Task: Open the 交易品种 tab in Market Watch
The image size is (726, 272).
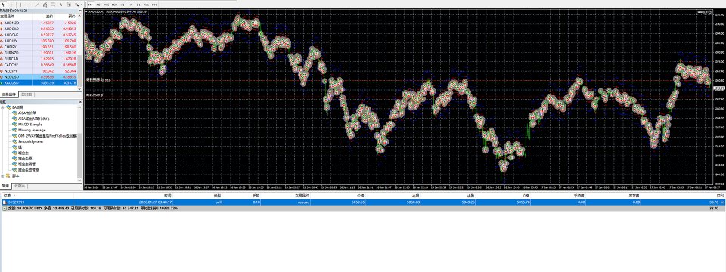Action: (x=8, y=94)
